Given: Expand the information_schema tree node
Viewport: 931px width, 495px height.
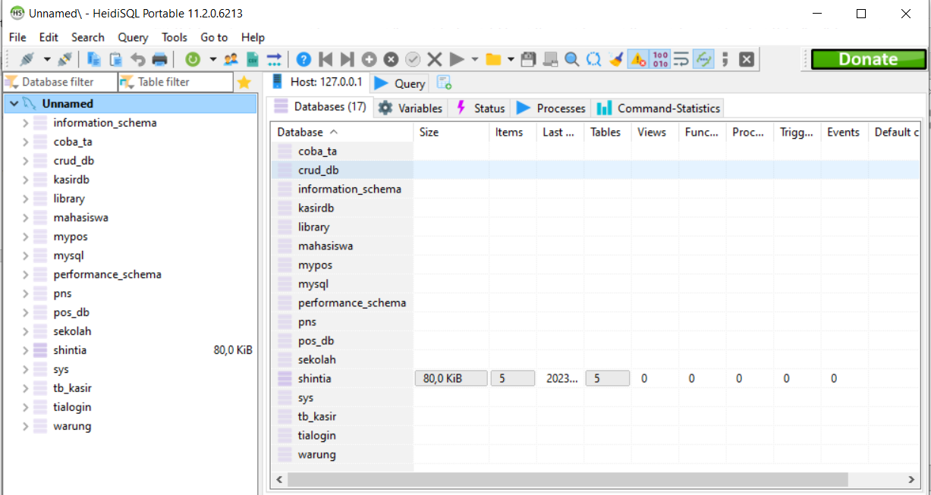Looking at the screenshot, I should click(26, 123).
